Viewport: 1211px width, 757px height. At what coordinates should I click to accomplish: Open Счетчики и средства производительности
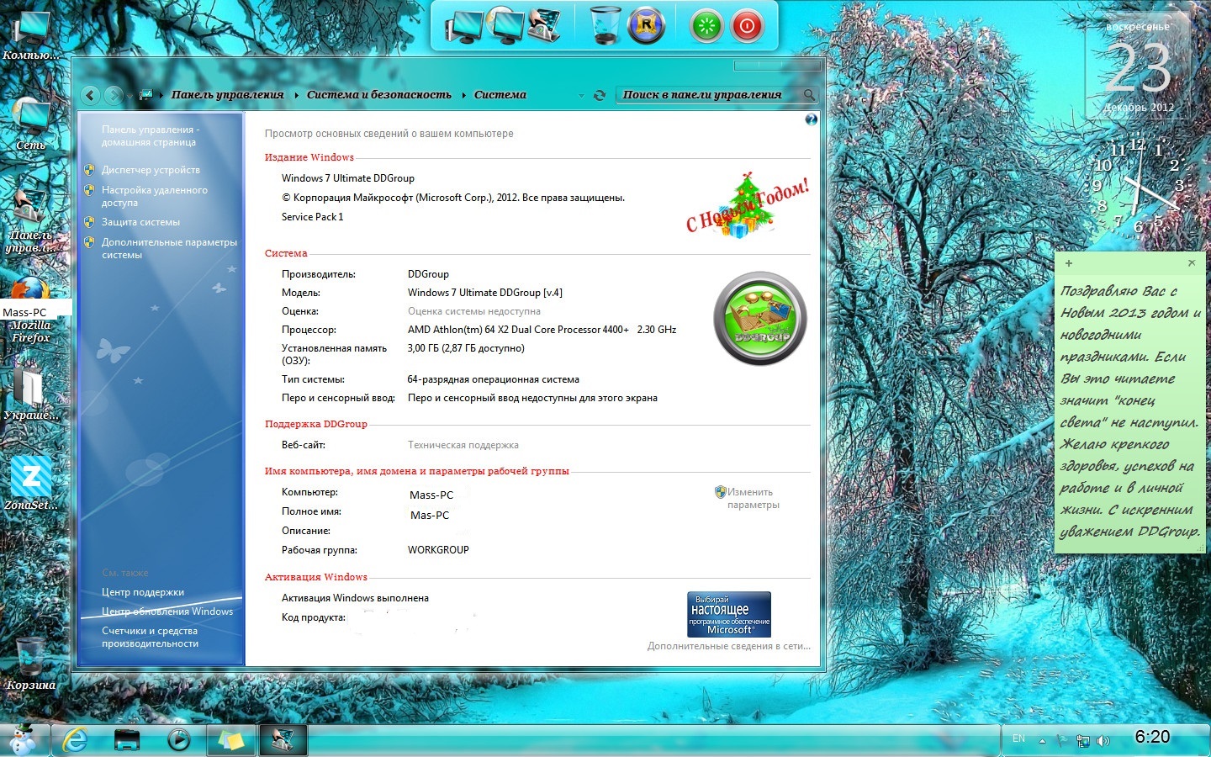(x=150, y=637)
